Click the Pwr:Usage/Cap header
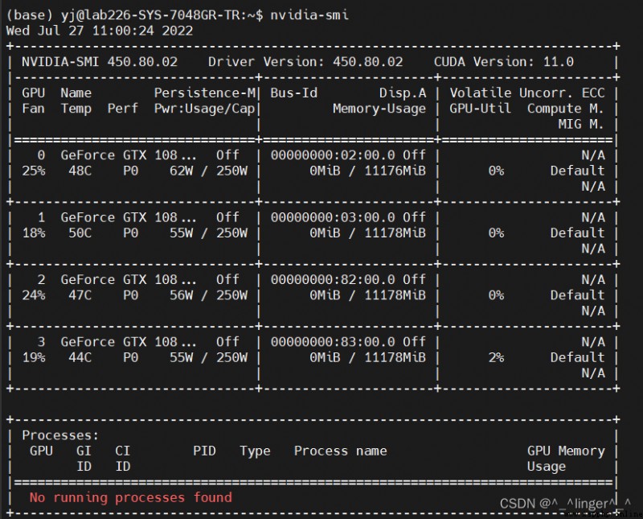643x519 pixels. 205,109
